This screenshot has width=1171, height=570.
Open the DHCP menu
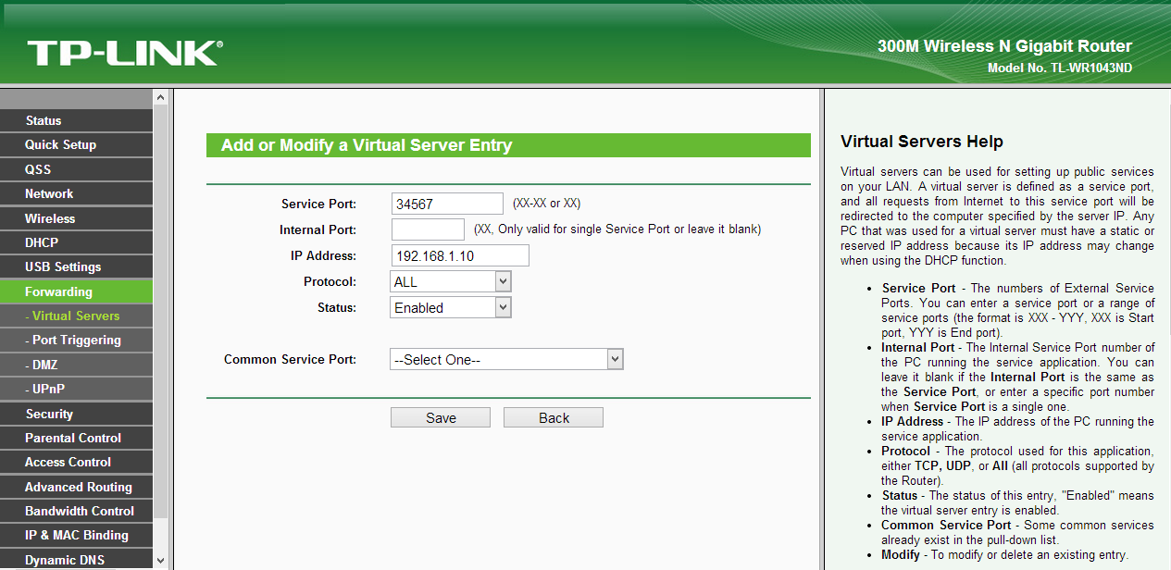tap(76, 242)
